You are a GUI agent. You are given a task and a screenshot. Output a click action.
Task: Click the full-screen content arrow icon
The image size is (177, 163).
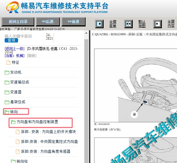coord(157,24)
